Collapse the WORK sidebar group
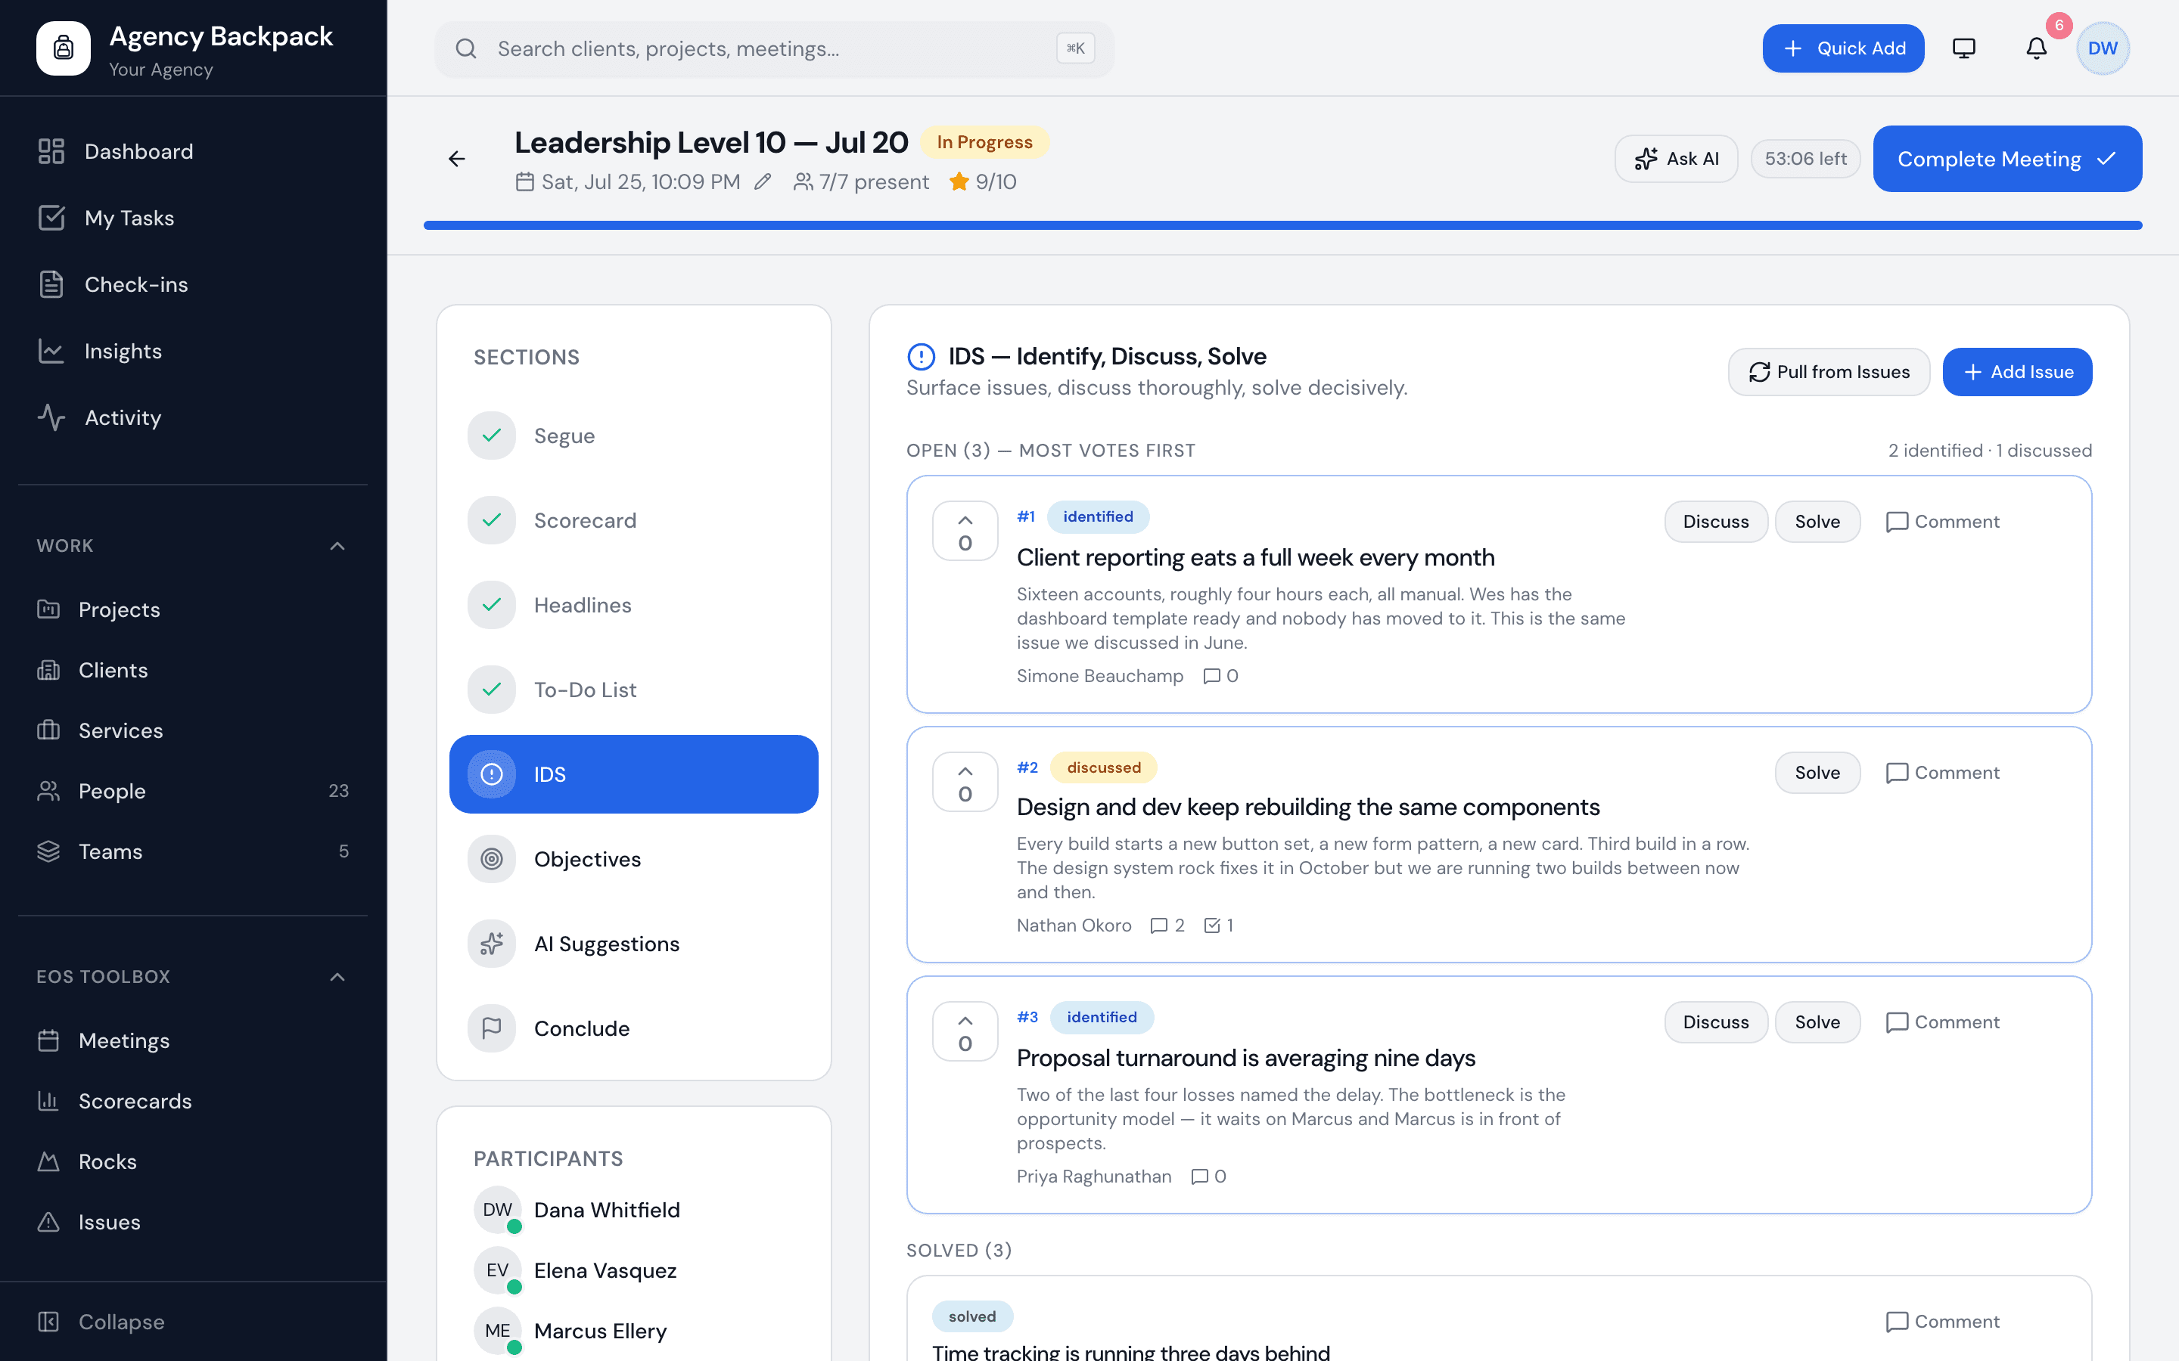The image size is (2179, 1361). tap(337, 545)
